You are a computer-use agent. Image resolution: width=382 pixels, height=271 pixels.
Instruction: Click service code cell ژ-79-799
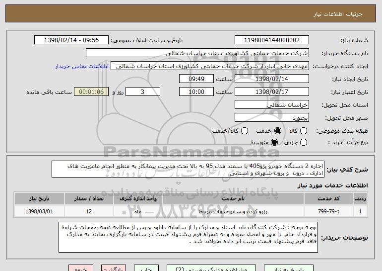[328, 211]
